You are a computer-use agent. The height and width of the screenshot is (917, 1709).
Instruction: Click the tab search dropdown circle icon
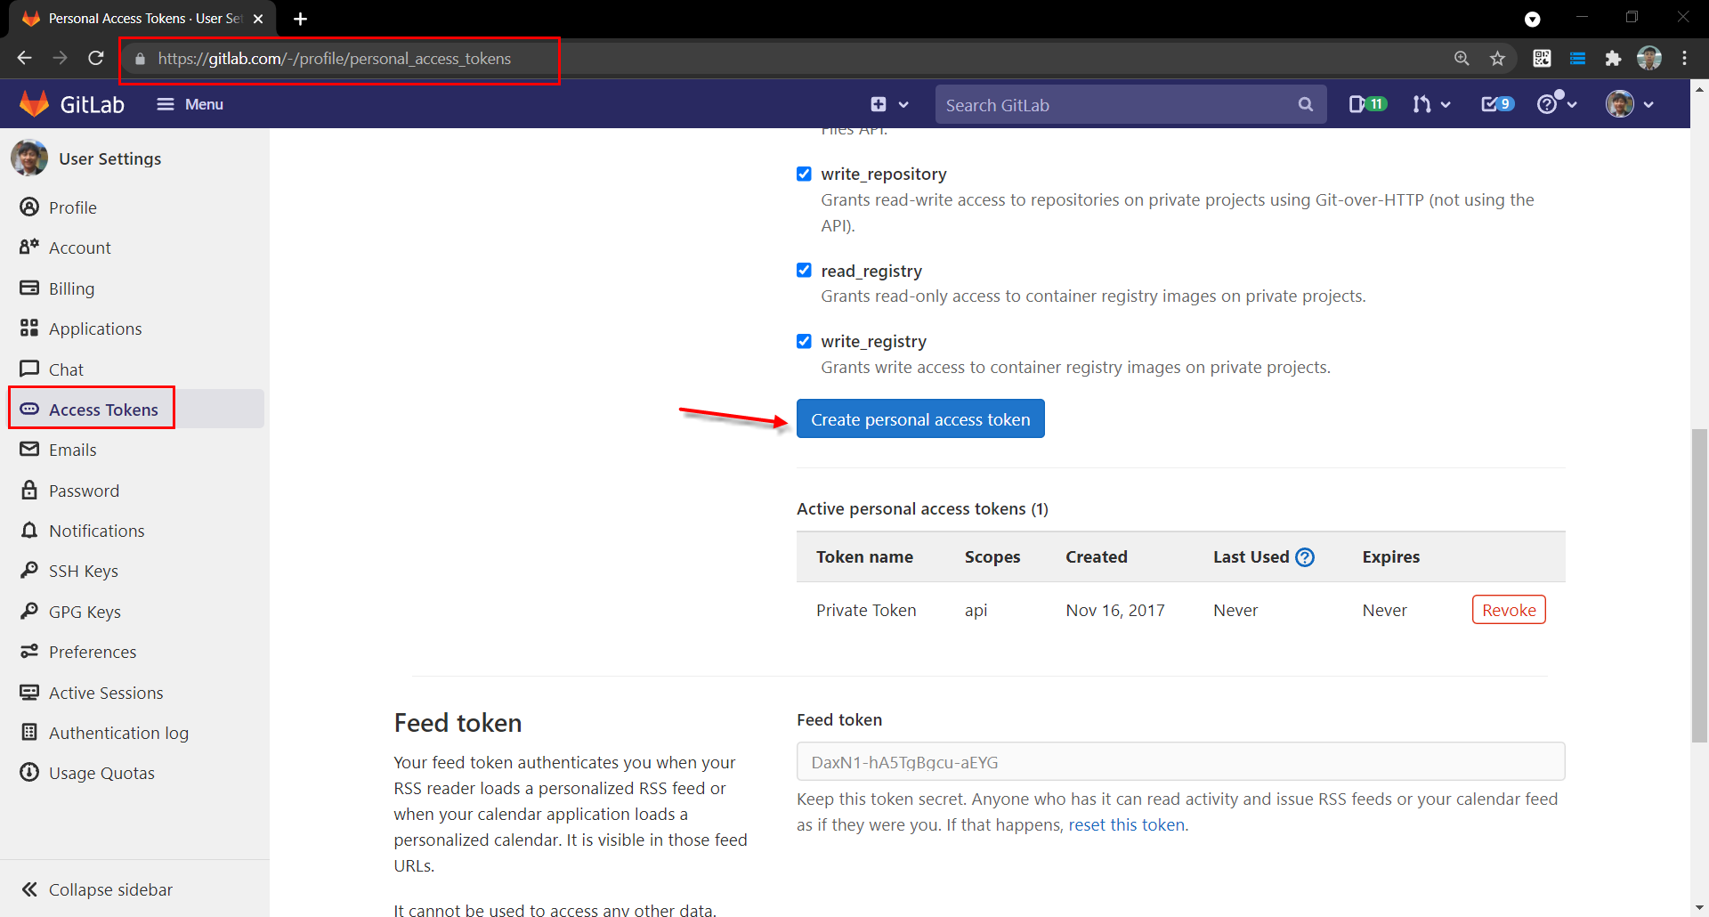point(1533,19)
